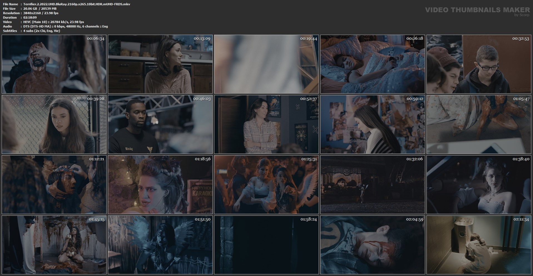Select the thumbnail stamped 00:13:09
Image resolution: width=533 pixels, height=276 pixels.
(x=160, y=64)
